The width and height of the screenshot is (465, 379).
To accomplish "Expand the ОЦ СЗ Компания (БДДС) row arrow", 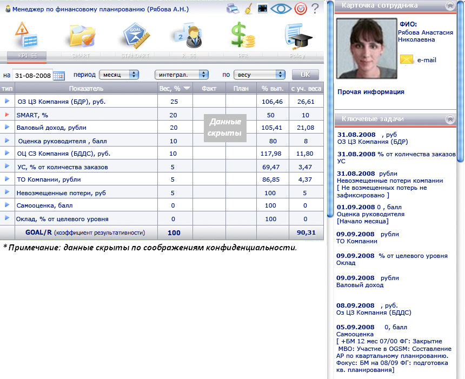I will tap(7, 152).
